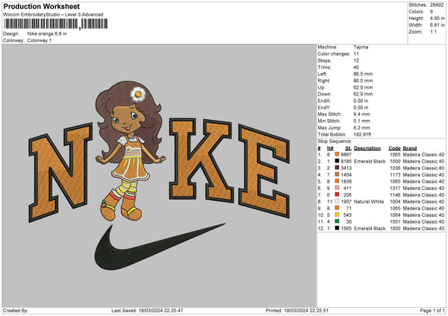Choose the Natural White swatch beside 1907
This screenshot has width=448, height=316.
[337, 201]
